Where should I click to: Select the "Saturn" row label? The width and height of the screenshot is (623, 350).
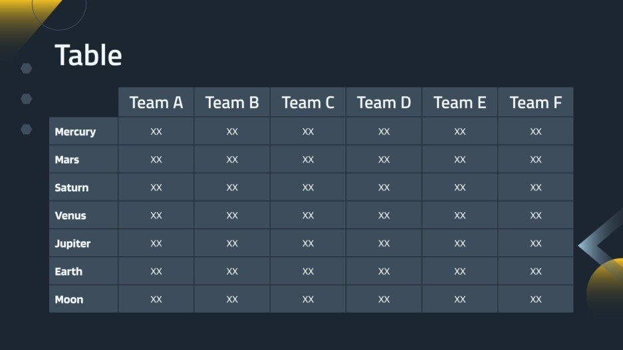(x=72, y=187)
